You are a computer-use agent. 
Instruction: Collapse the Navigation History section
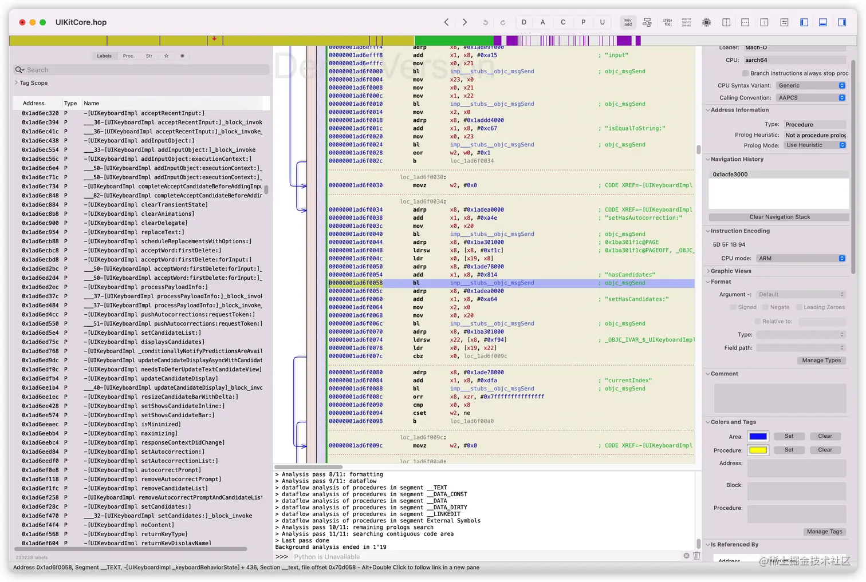coord(708,160)
